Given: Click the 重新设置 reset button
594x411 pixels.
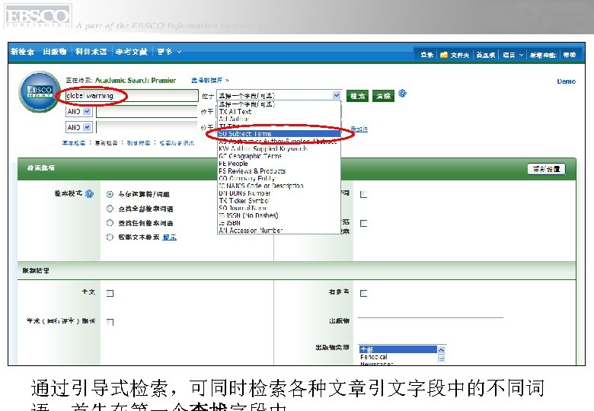Looking at the screenshot, I should 546,169.
